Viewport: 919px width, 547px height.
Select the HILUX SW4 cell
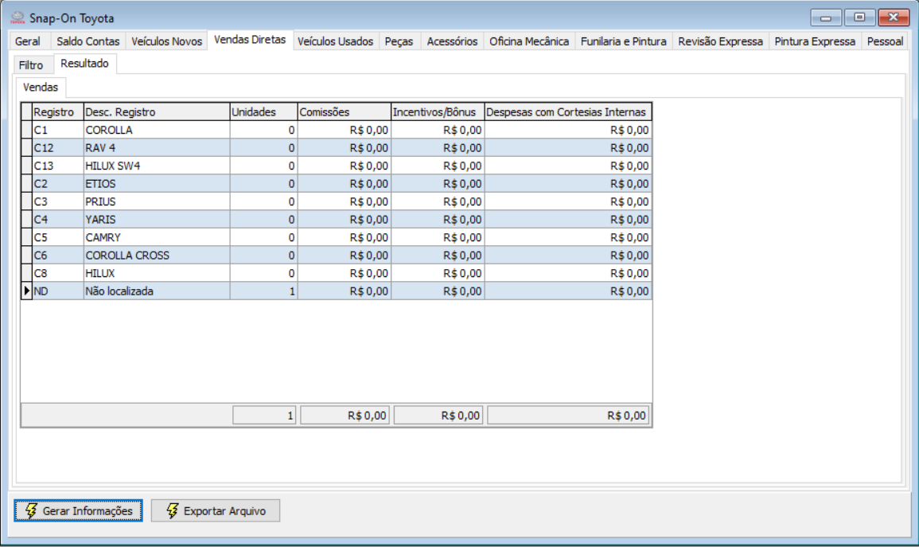[157, 166]
